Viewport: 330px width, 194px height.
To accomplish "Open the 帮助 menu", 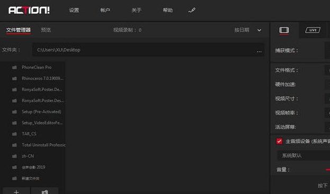I will (x=168, y=10).
